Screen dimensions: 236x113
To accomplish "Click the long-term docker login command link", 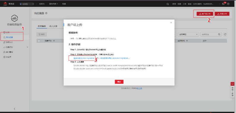I will (x=114, y=58).
